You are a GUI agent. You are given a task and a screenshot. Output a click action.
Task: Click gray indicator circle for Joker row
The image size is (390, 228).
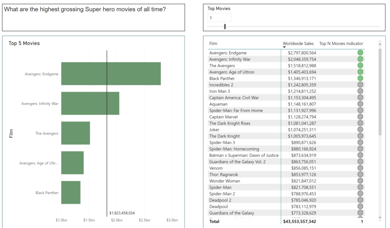click(x=360, y=130)
